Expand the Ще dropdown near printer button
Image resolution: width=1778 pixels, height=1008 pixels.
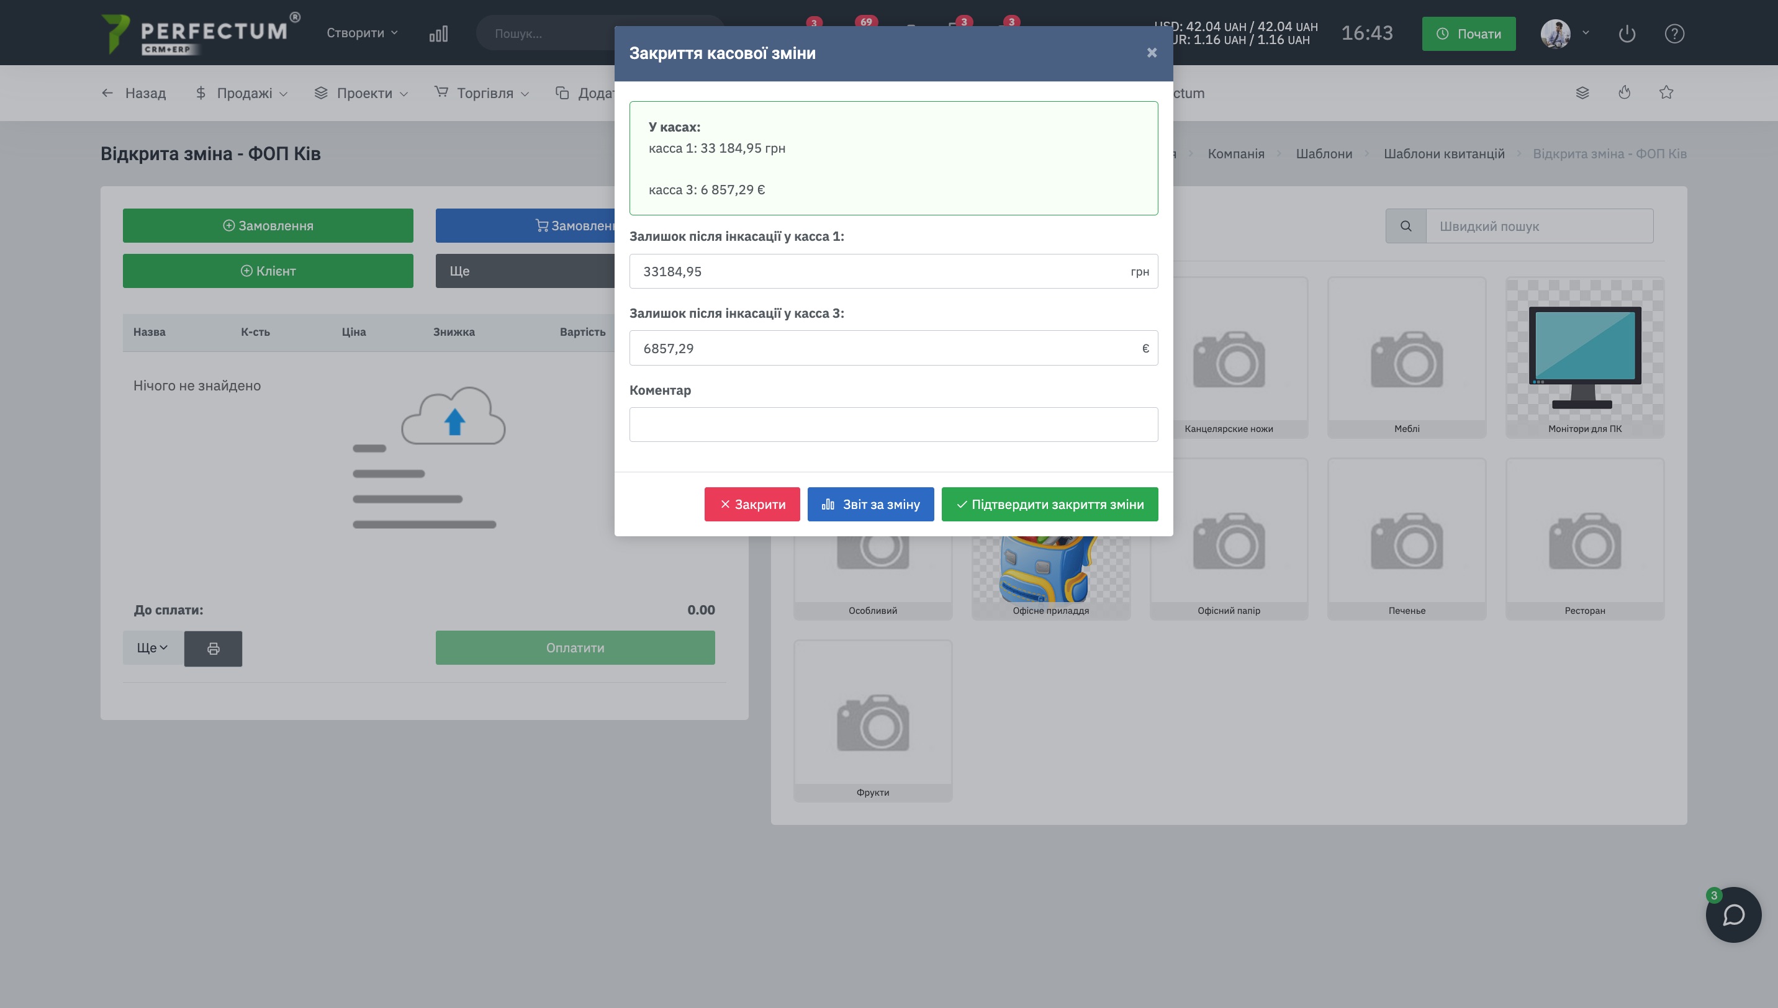[x=152, y=648]
